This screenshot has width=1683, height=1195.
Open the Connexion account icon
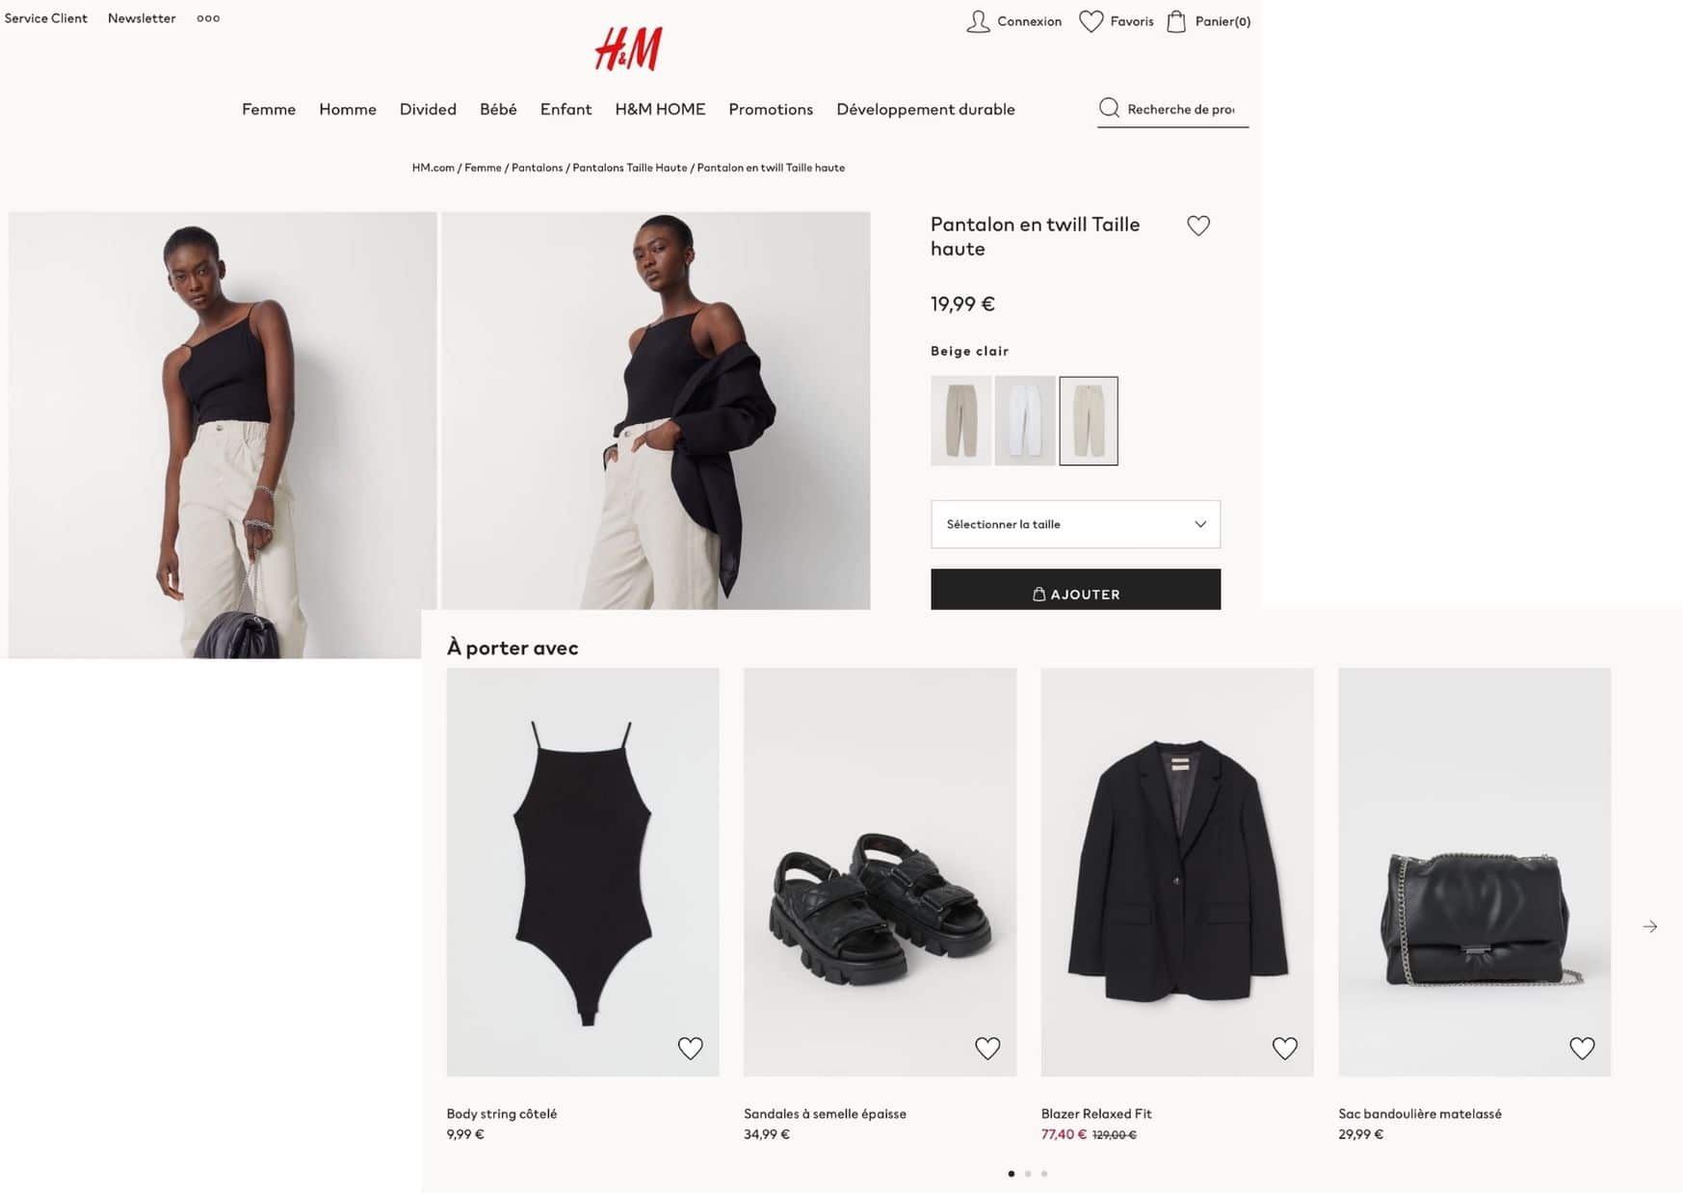(x=978, y=21)
